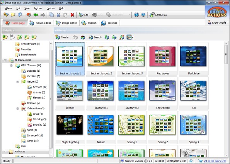Click the new album toolbar icon
The image size is (230, 164).
(6, 15)
